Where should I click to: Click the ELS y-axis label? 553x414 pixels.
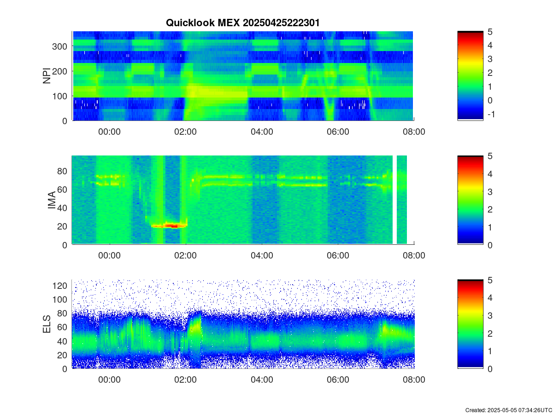pyautogui.click(x=47, y=324)
